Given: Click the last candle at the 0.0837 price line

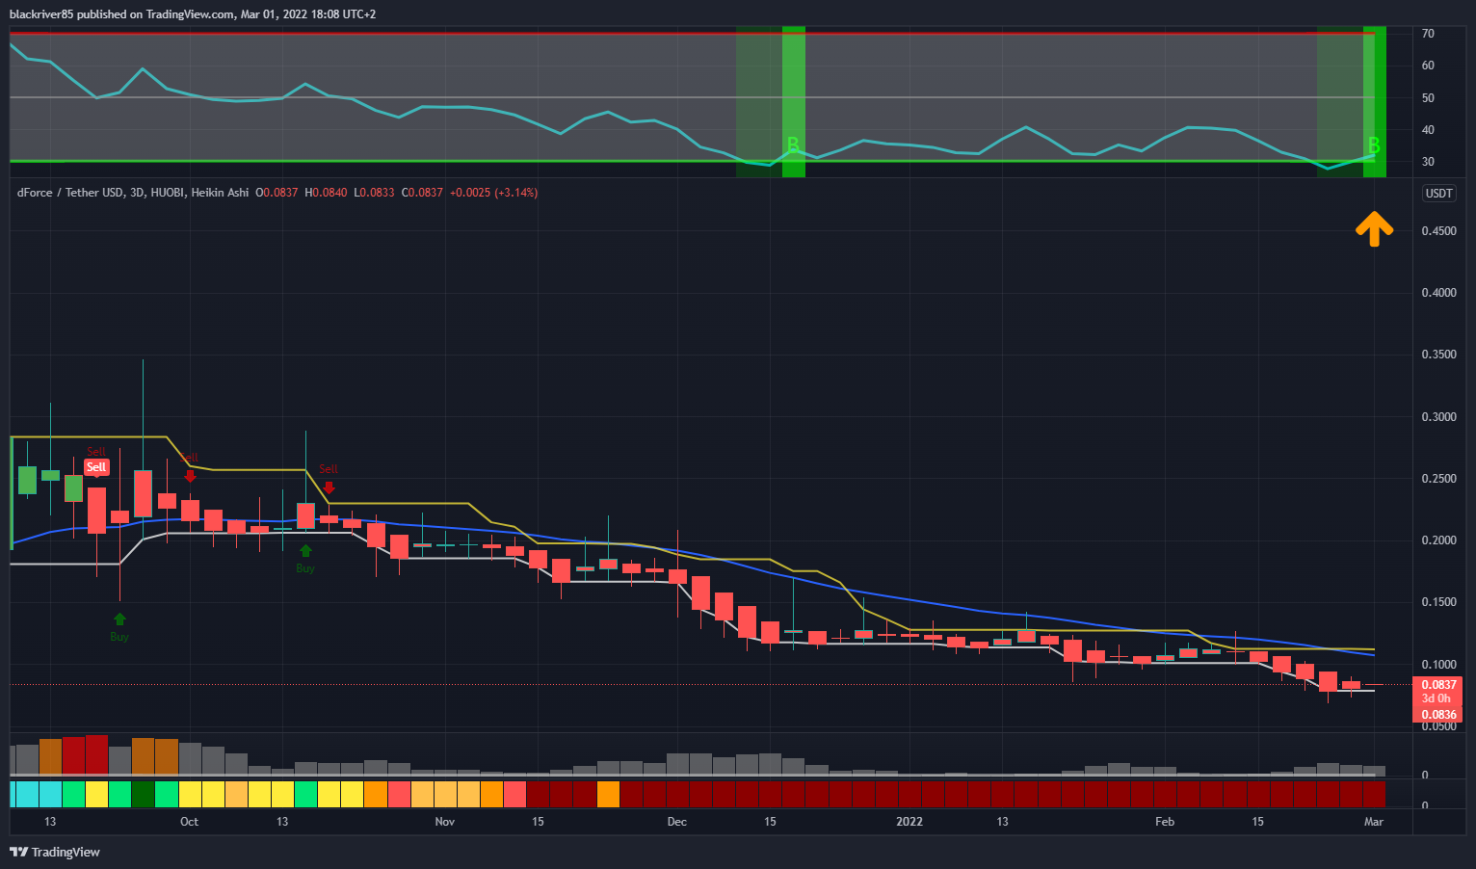Looking at the screenshot, I should [1374, 685].
